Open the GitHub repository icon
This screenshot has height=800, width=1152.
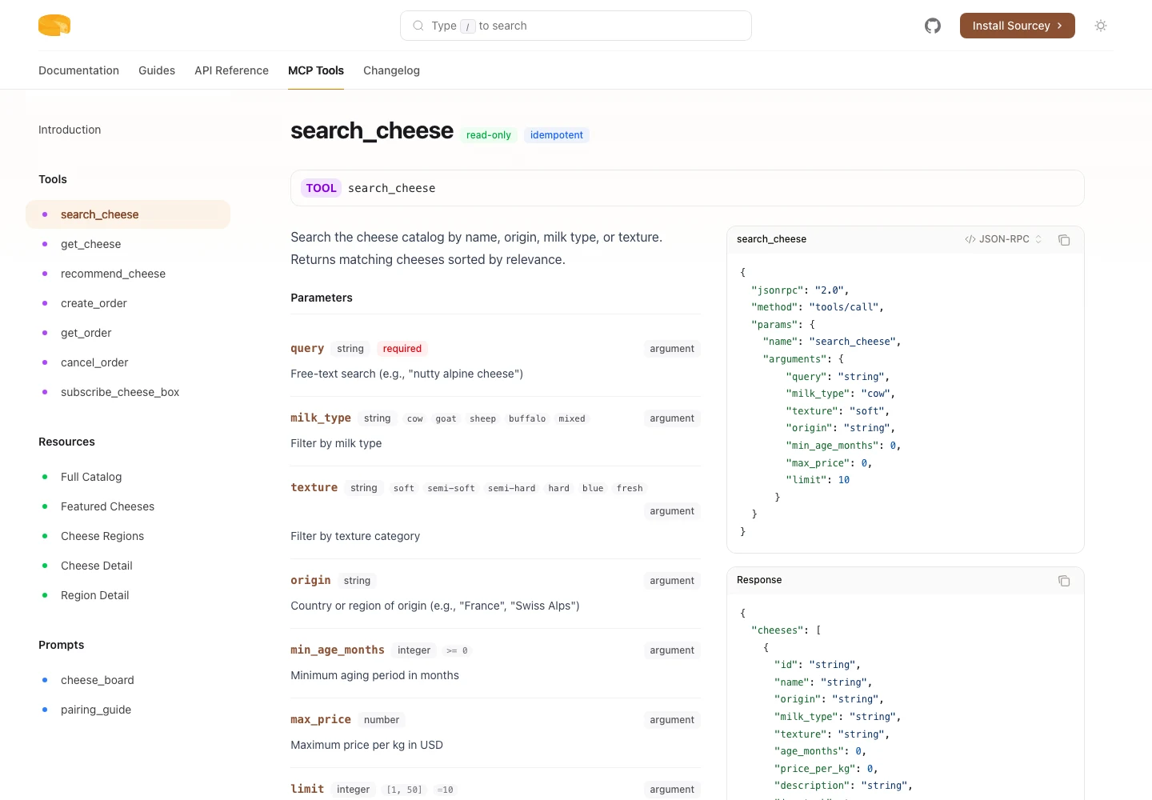click(x=933, y=26)
